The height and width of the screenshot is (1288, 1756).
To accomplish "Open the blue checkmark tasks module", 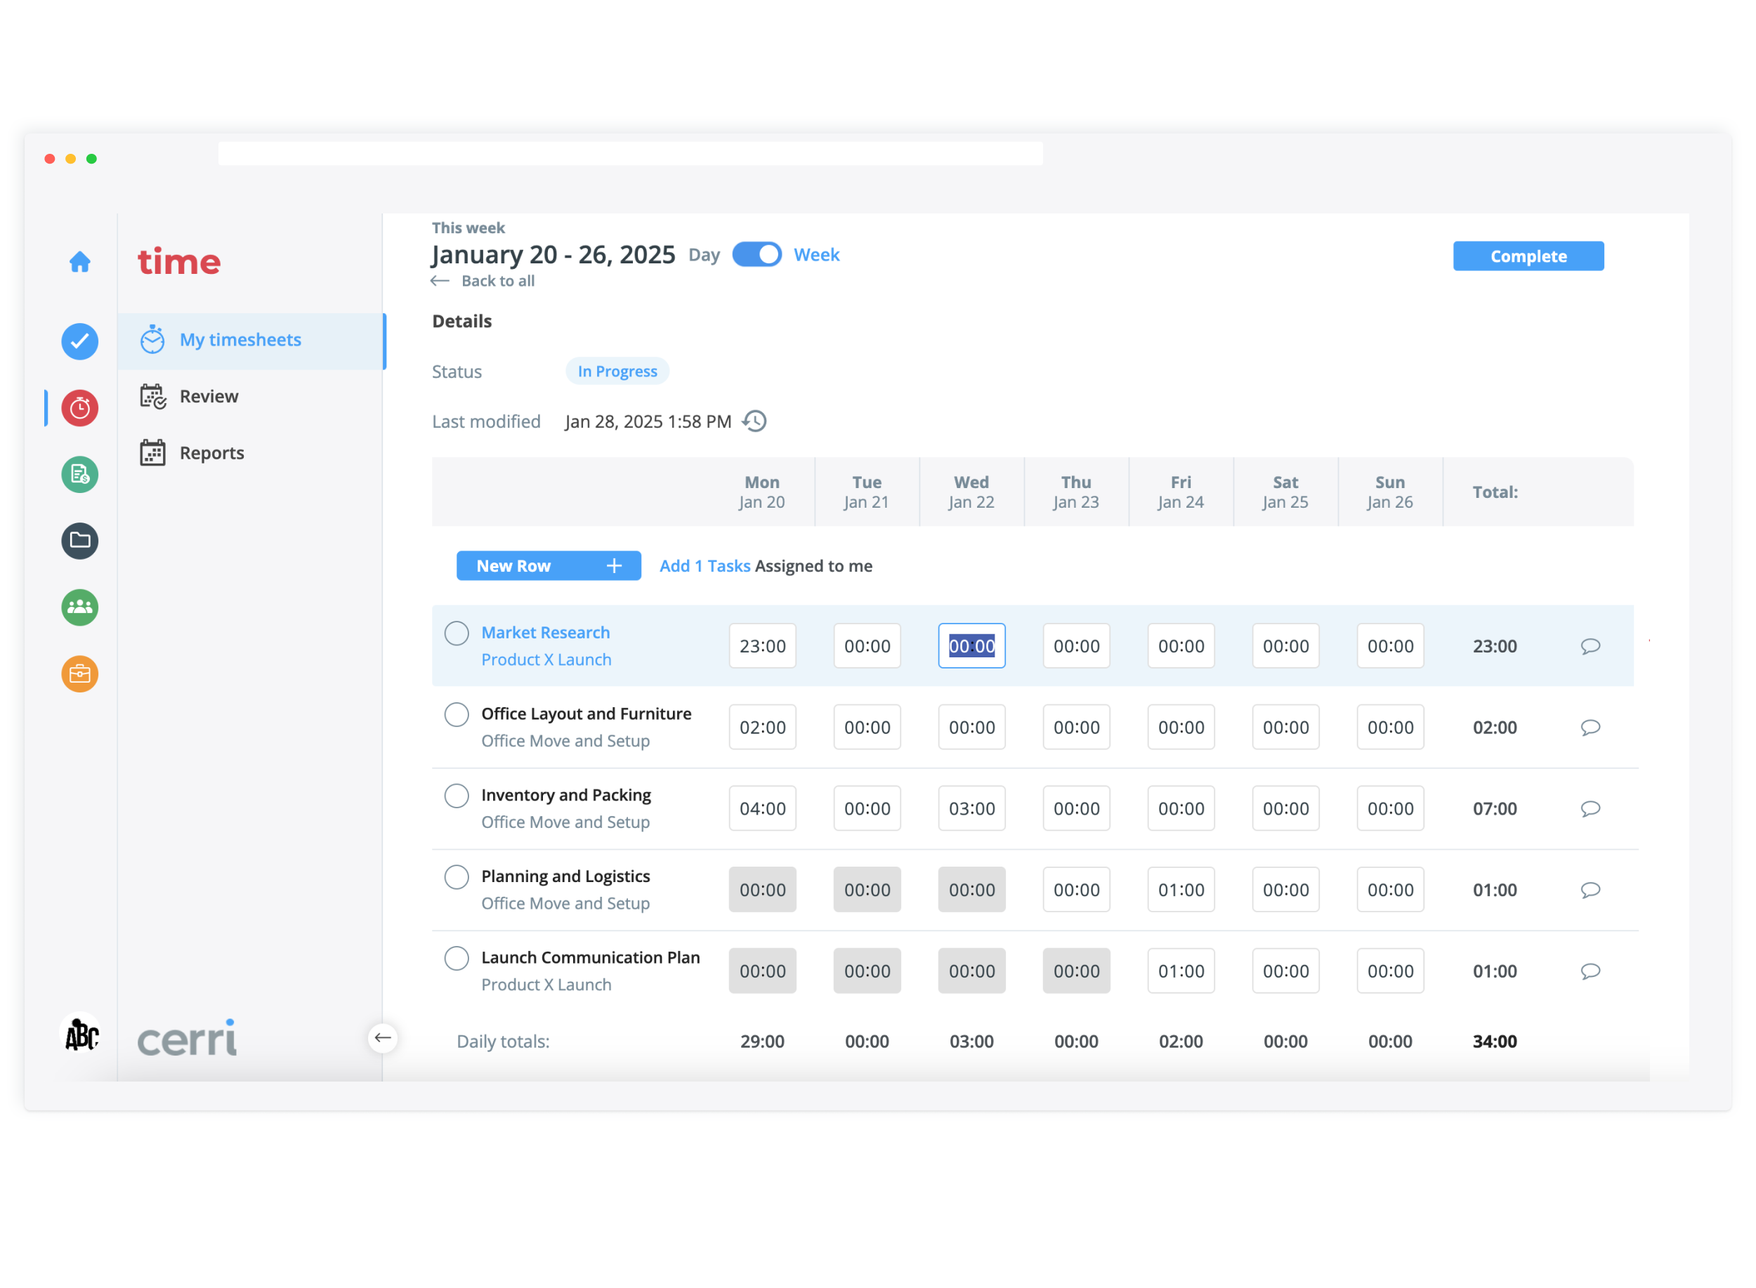I will point(79,341).
